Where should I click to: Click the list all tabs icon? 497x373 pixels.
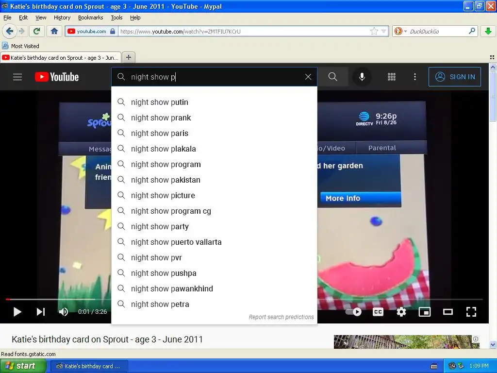(x=492, y=57)
